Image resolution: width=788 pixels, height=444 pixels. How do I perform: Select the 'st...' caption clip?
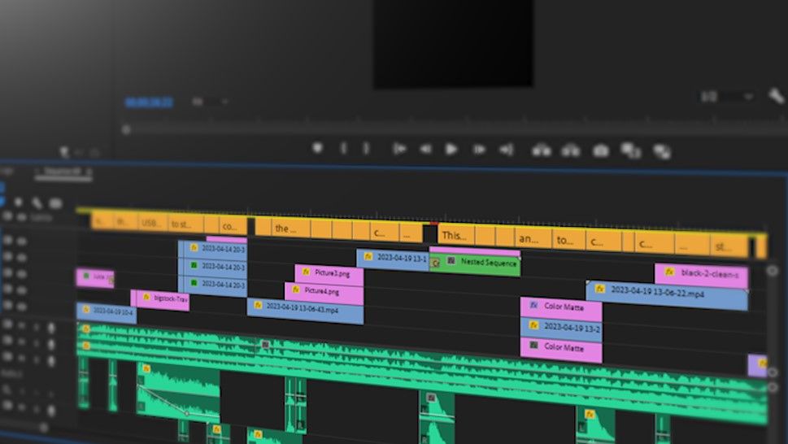click(729, 246)
